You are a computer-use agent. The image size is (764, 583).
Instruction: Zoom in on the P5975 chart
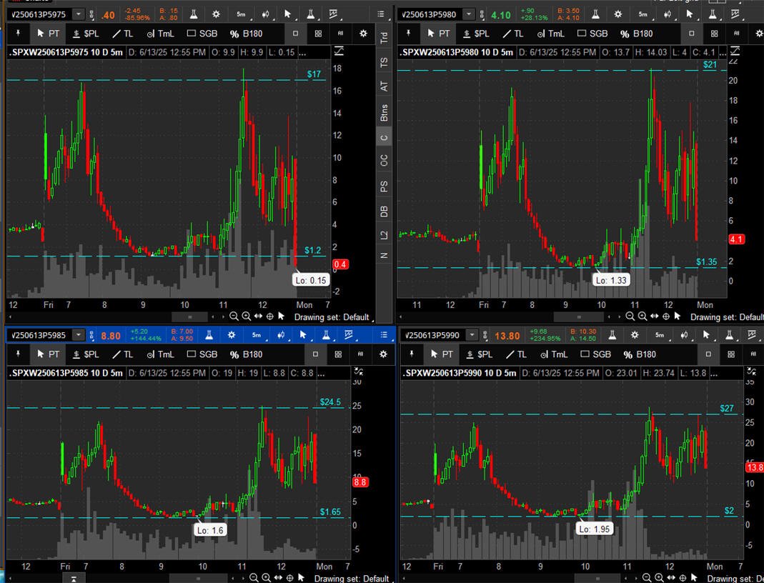246,317
